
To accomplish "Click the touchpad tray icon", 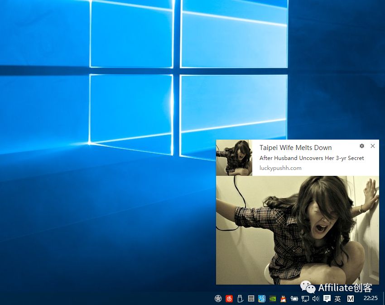I will pos(251,299).
